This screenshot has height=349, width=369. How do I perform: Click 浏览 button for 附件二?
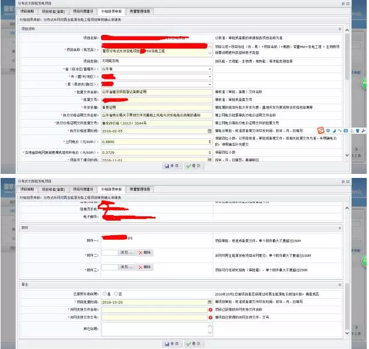(x=126, y=252)
